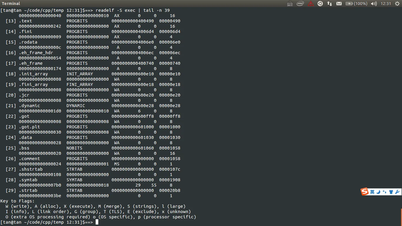Click the section index '[28]'
The image size is (402, 226).
(x=11, y=180)
